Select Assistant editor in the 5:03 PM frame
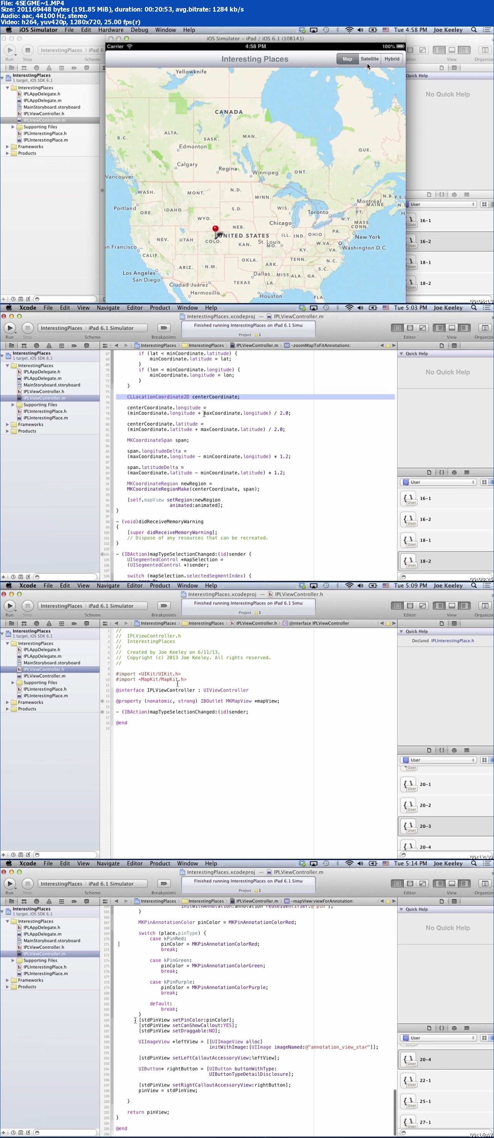Image resolution: width=494 pixels, height=1138 pixels. coord(410,328)
